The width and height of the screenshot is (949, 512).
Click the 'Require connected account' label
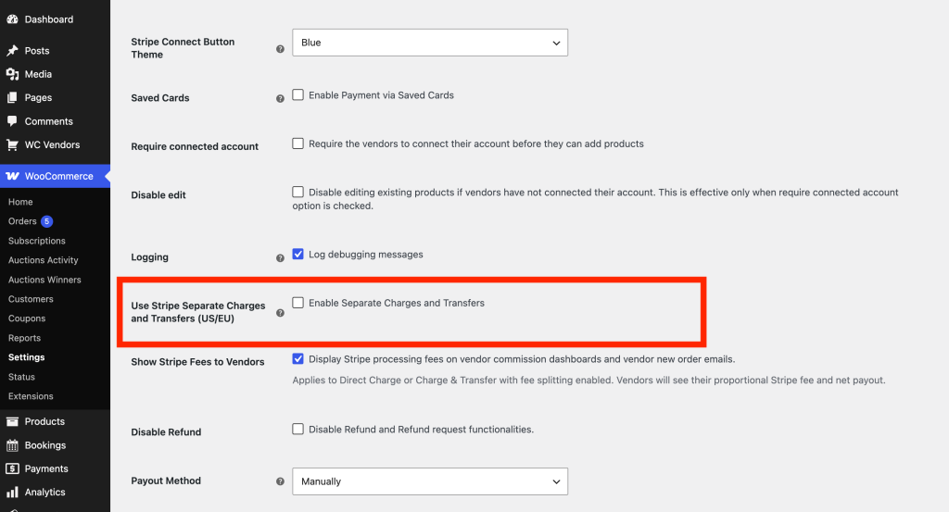point(195,146)
